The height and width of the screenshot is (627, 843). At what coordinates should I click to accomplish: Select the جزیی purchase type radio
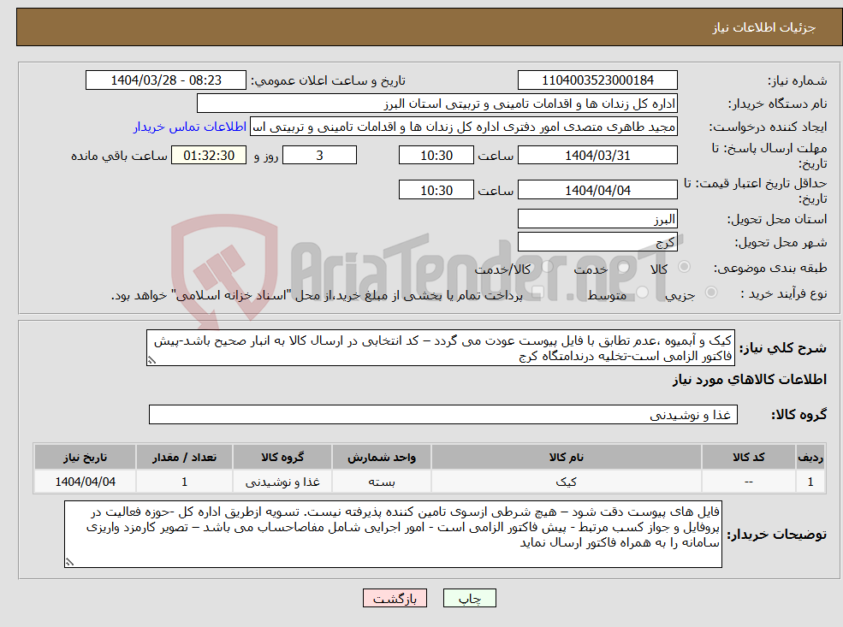click(x=711, y=293)
